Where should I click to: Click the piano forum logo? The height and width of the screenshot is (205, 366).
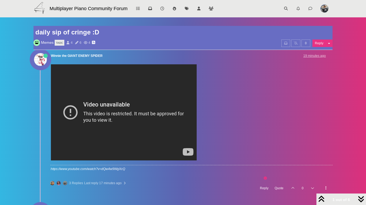click(40, 8)
